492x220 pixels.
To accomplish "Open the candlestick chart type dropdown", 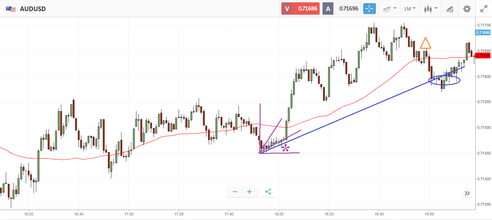I will 430,9.
